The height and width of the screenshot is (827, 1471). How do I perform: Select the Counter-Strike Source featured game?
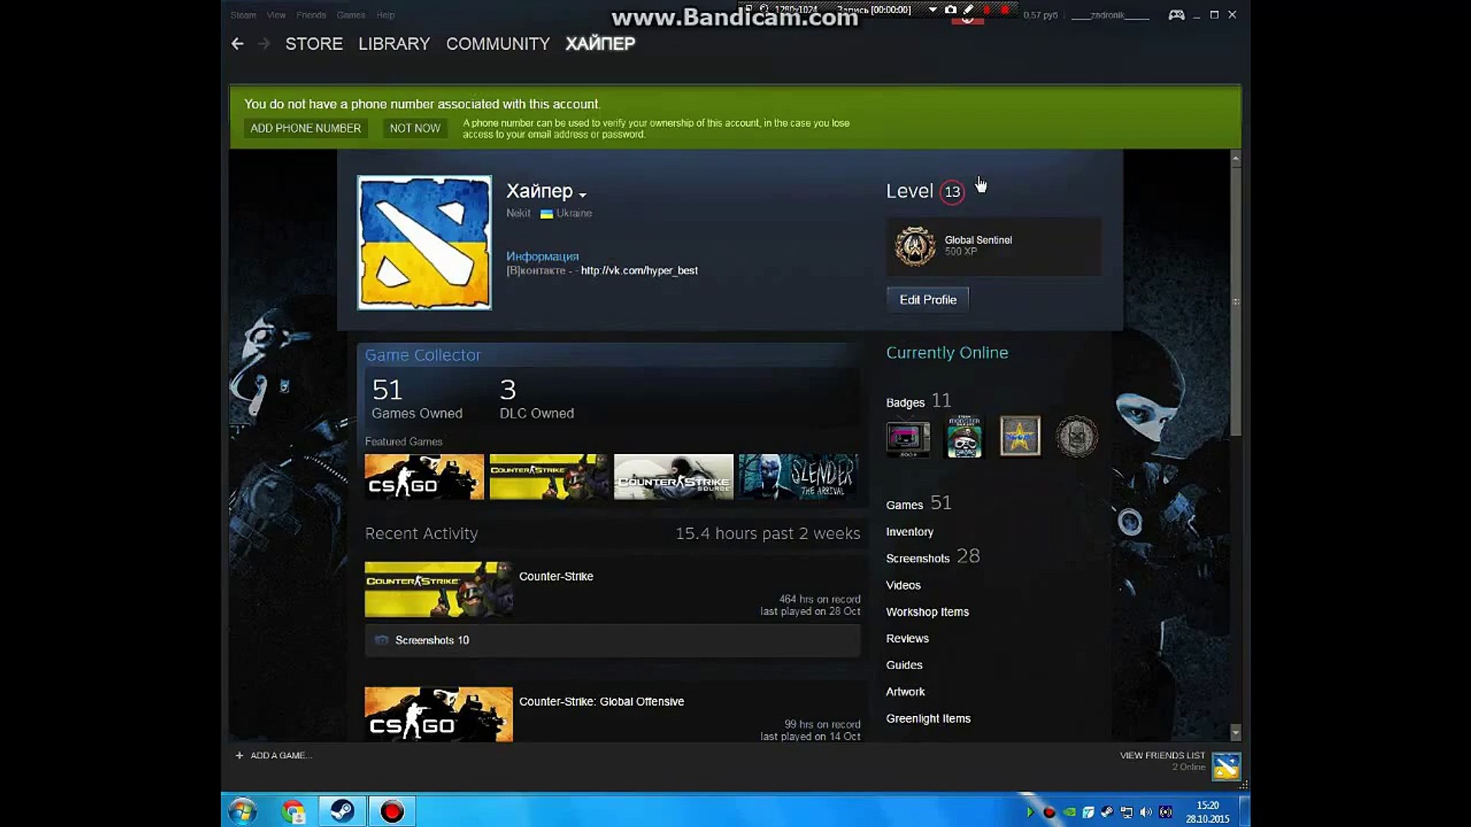[x=673, y=476]
